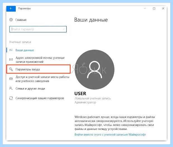Click the key icon beside Параметры входа
The height and width of the screenshot is (147, 173).
coord(11,69)
